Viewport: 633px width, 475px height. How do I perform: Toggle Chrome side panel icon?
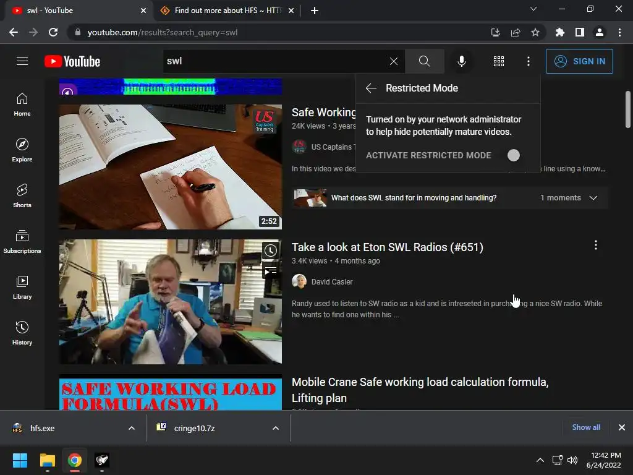579,32
